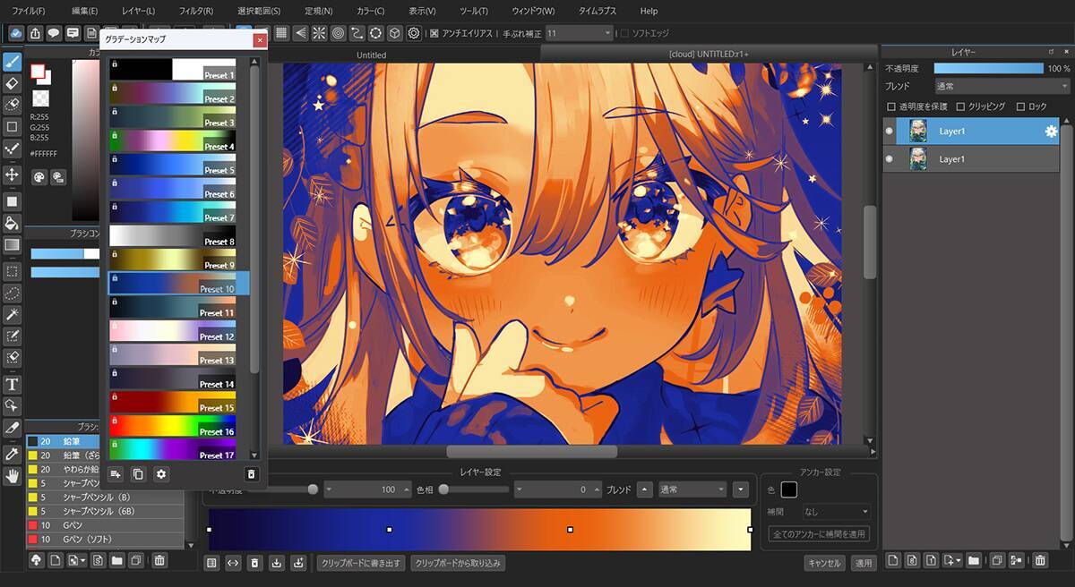The width and height of the screenshot is (1075, 587).
Task: Toggle the ロック layer checkbox
Action: (1021, 106)
